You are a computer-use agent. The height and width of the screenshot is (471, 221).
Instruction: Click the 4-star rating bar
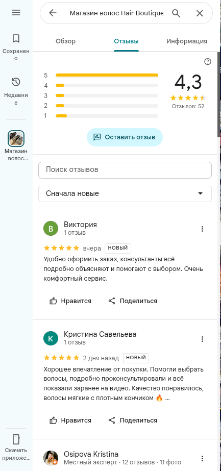[107, 86]
